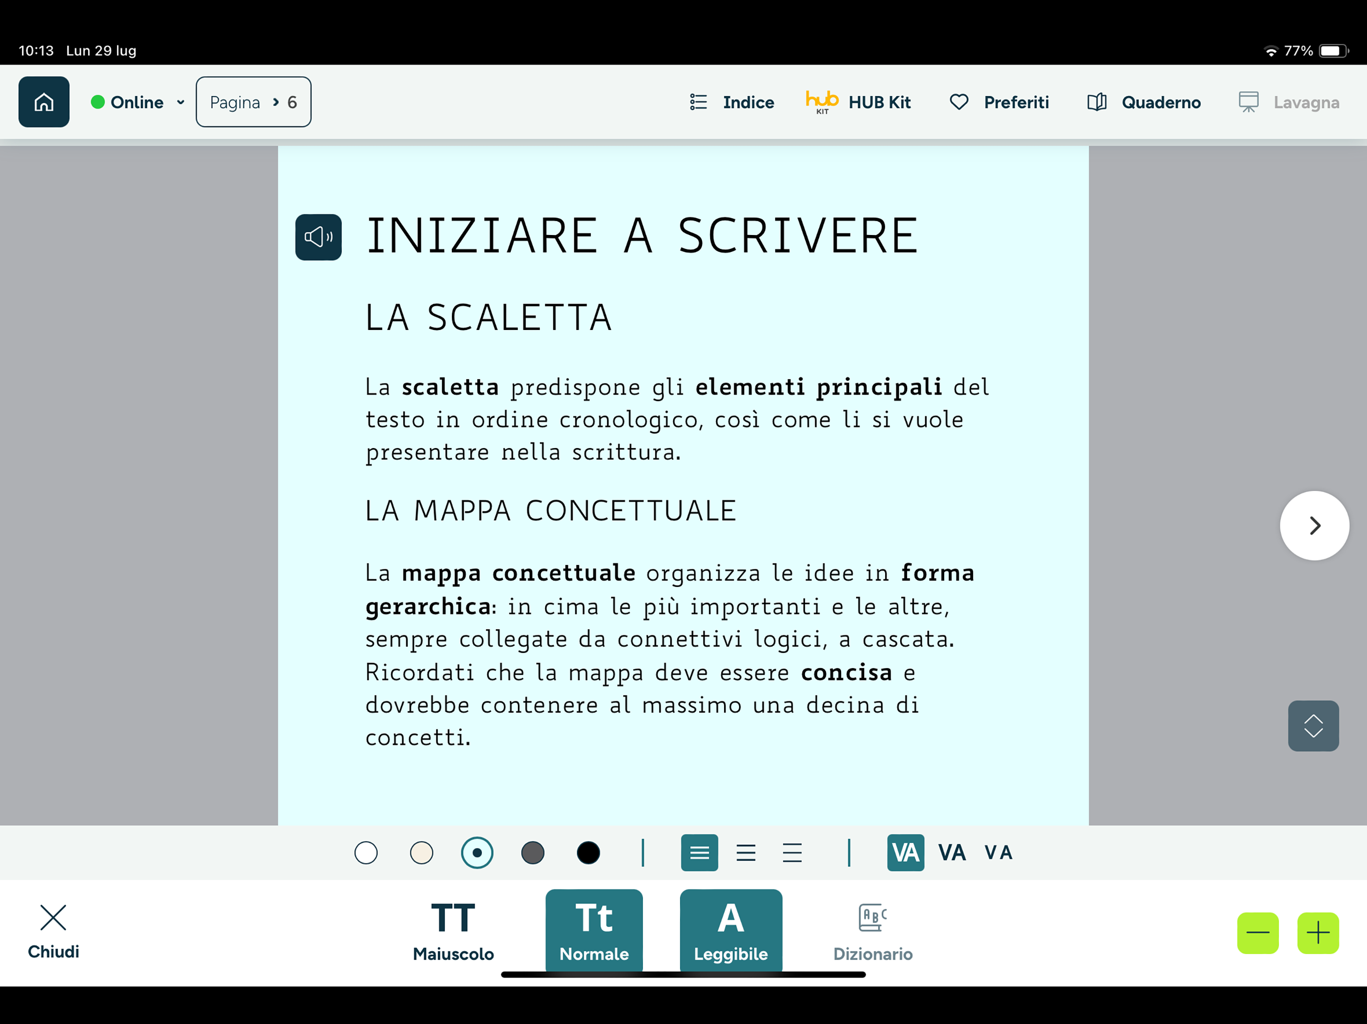Open the Preferiti favorites
This screenshot has width=1367, height=1024.
coord(999,102)
